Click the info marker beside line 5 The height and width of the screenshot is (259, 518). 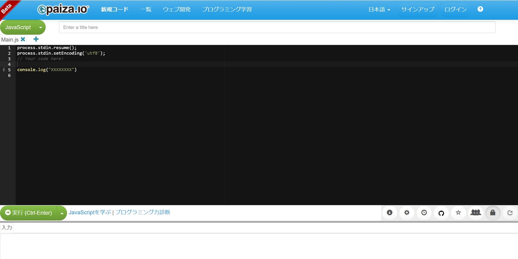(x=4, y=70)
